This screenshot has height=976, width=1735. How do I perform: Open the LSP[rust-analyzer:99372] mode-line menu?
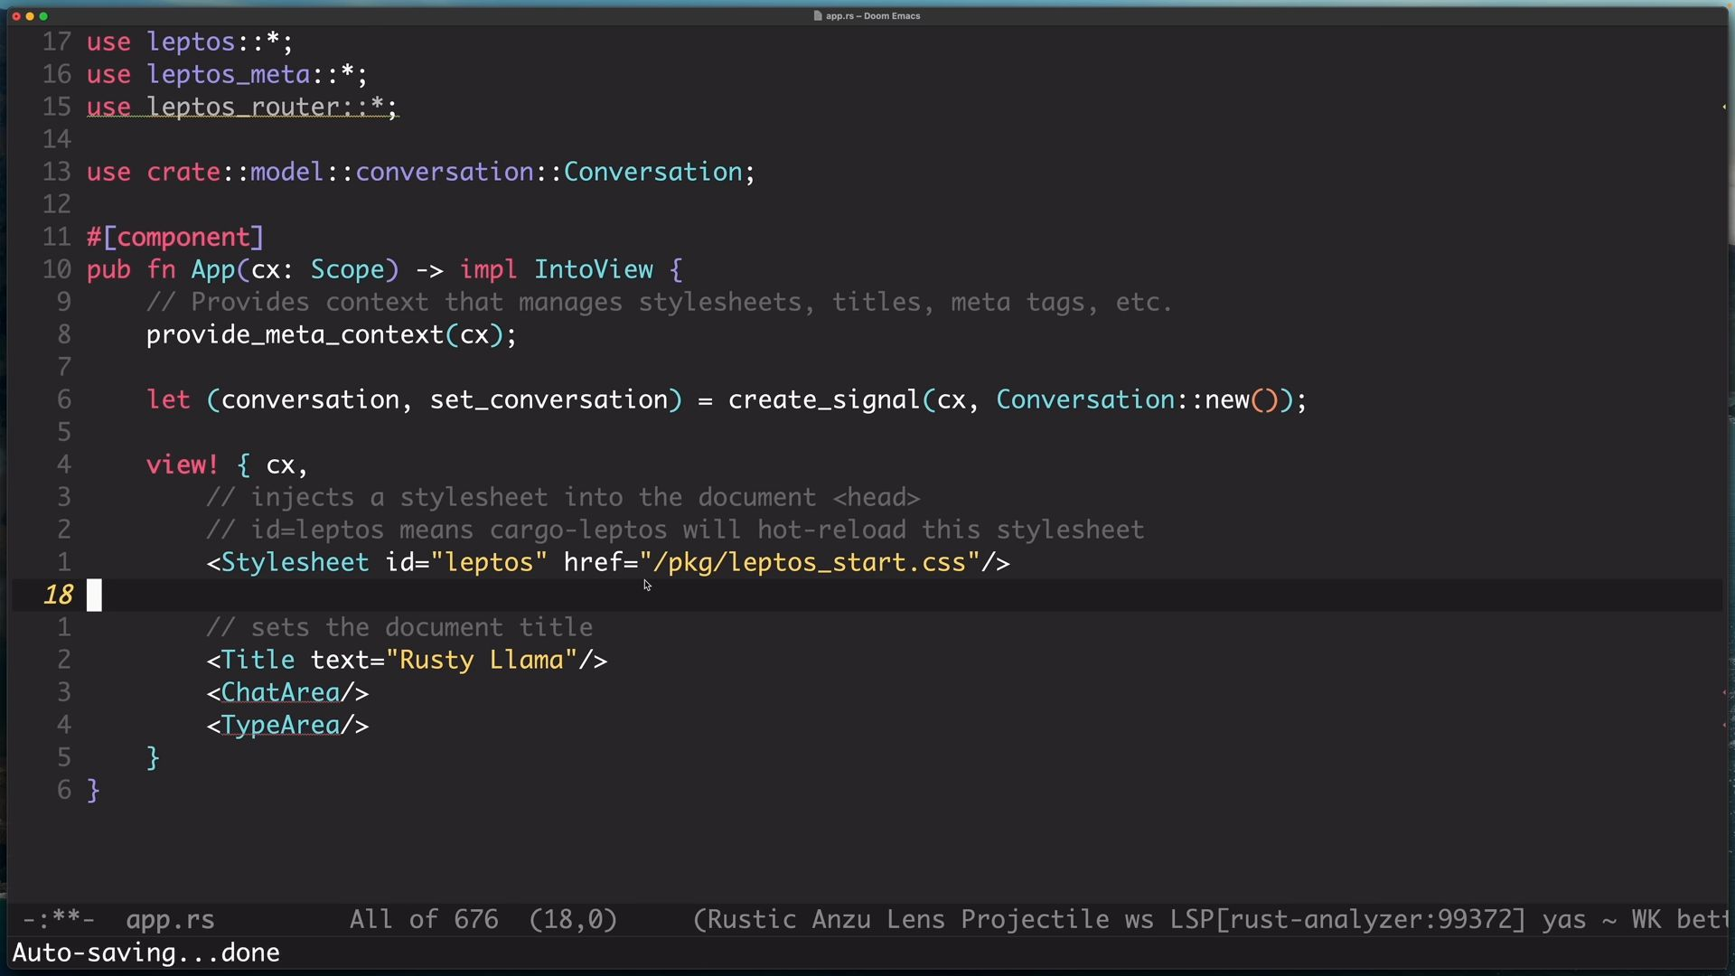[1347, 920]
